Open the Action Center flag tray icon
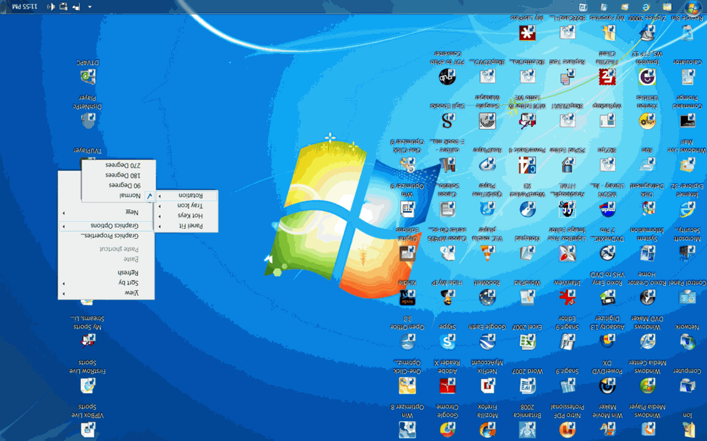The width and height of the screenshot is (707, 441). click(76, 7)
